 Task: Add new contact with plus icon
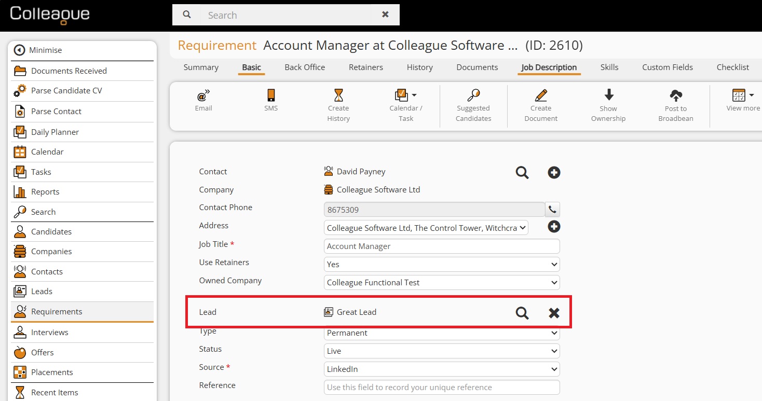click(x=554, y=173)
